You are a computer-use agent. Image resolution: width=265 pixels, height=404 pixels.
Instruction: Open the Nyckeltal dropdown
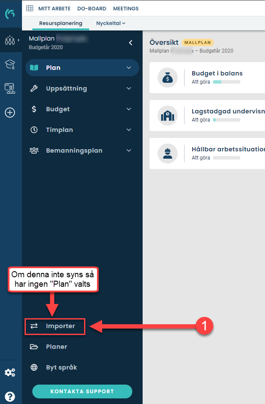click(111, 23)
